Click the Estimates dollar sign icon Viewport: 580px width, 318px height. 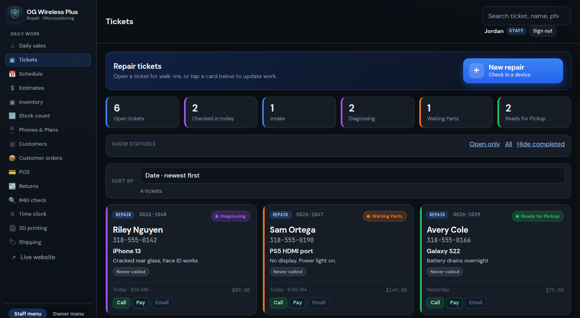(12, 88)
